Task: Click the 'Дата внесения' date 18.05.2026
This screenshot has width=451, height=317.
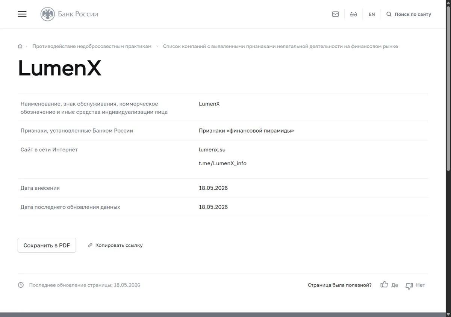Action: 213,188
